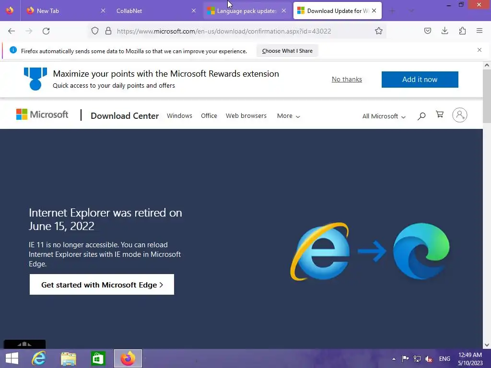491x368 pixels.
Task: Show hidden system tray icons
Action: tap(394, 359)
